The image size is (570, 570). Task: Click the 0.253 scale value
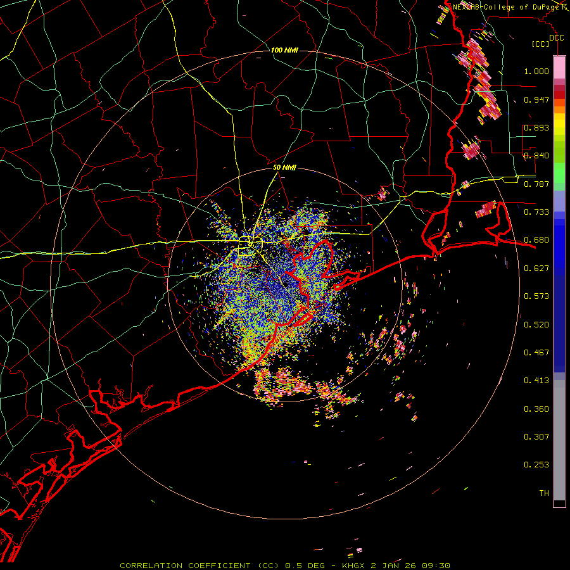(x=536, y=465)
